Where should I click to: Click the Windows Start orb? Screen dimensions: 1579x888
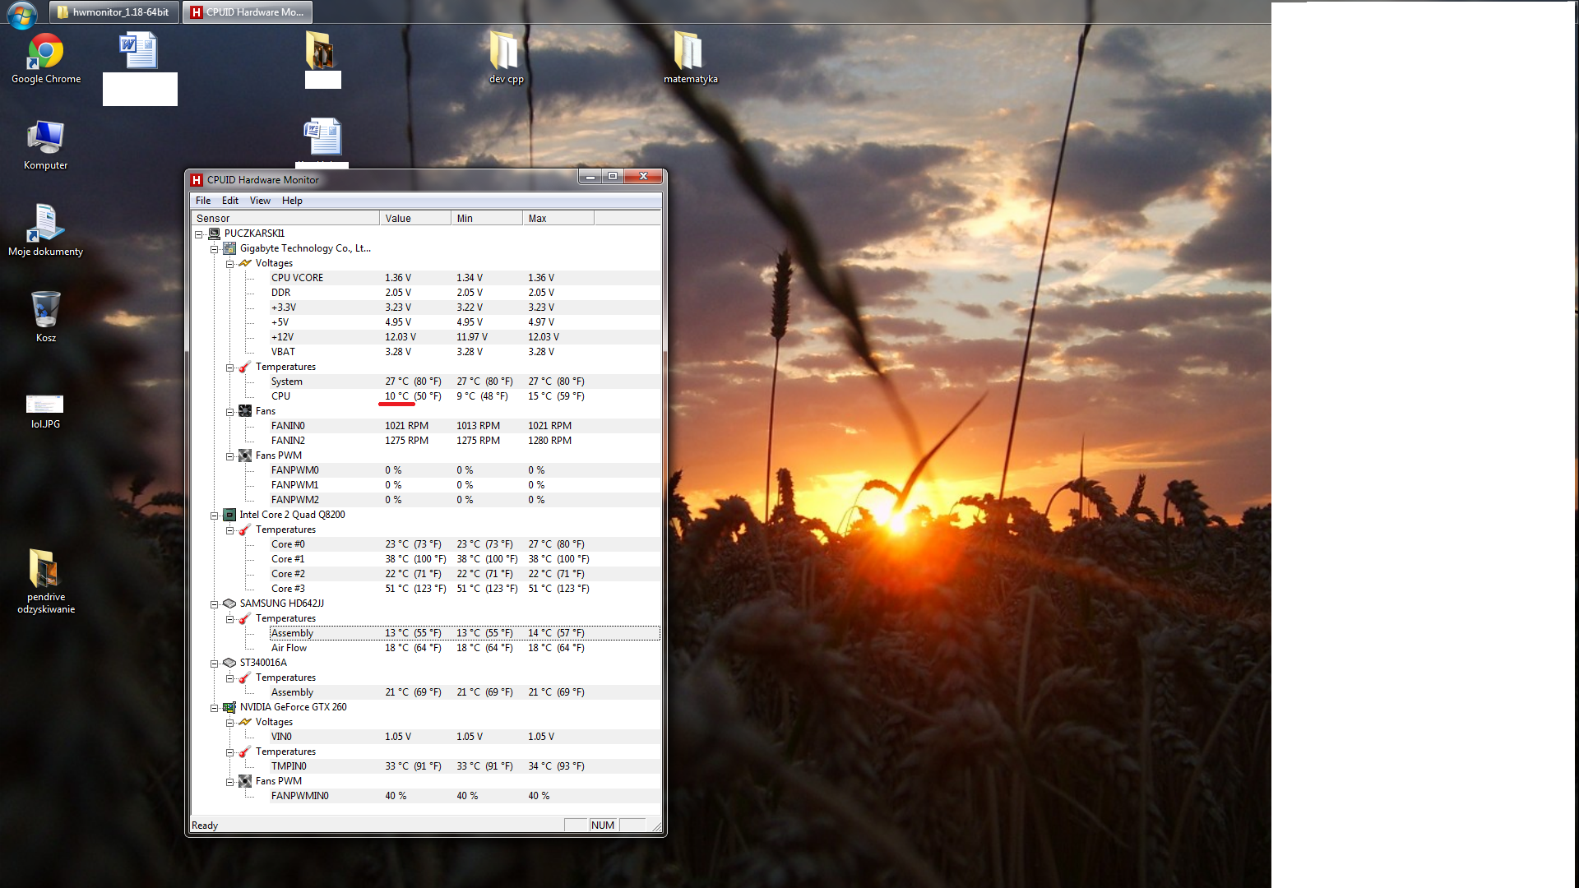pos(22,13)
